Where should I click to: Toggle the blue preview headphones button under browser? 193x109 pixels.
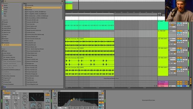[x=5, y=87]
